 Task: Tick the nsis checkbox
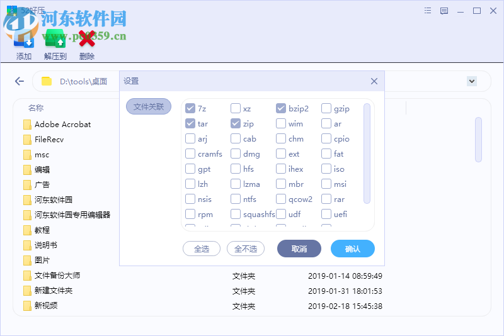point(190,199)
